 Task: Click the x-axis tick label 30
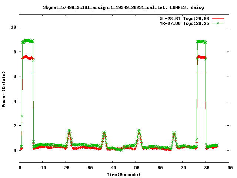(90, 168)
